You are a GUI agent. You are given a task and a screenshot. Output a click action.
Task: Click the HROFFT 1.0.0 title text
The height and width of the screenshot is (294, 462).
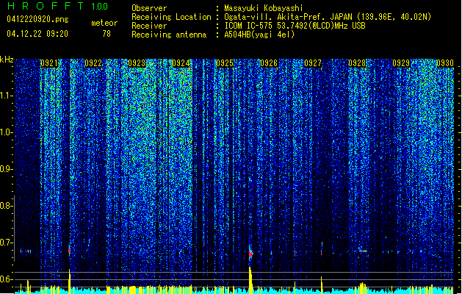click(58, 6)
